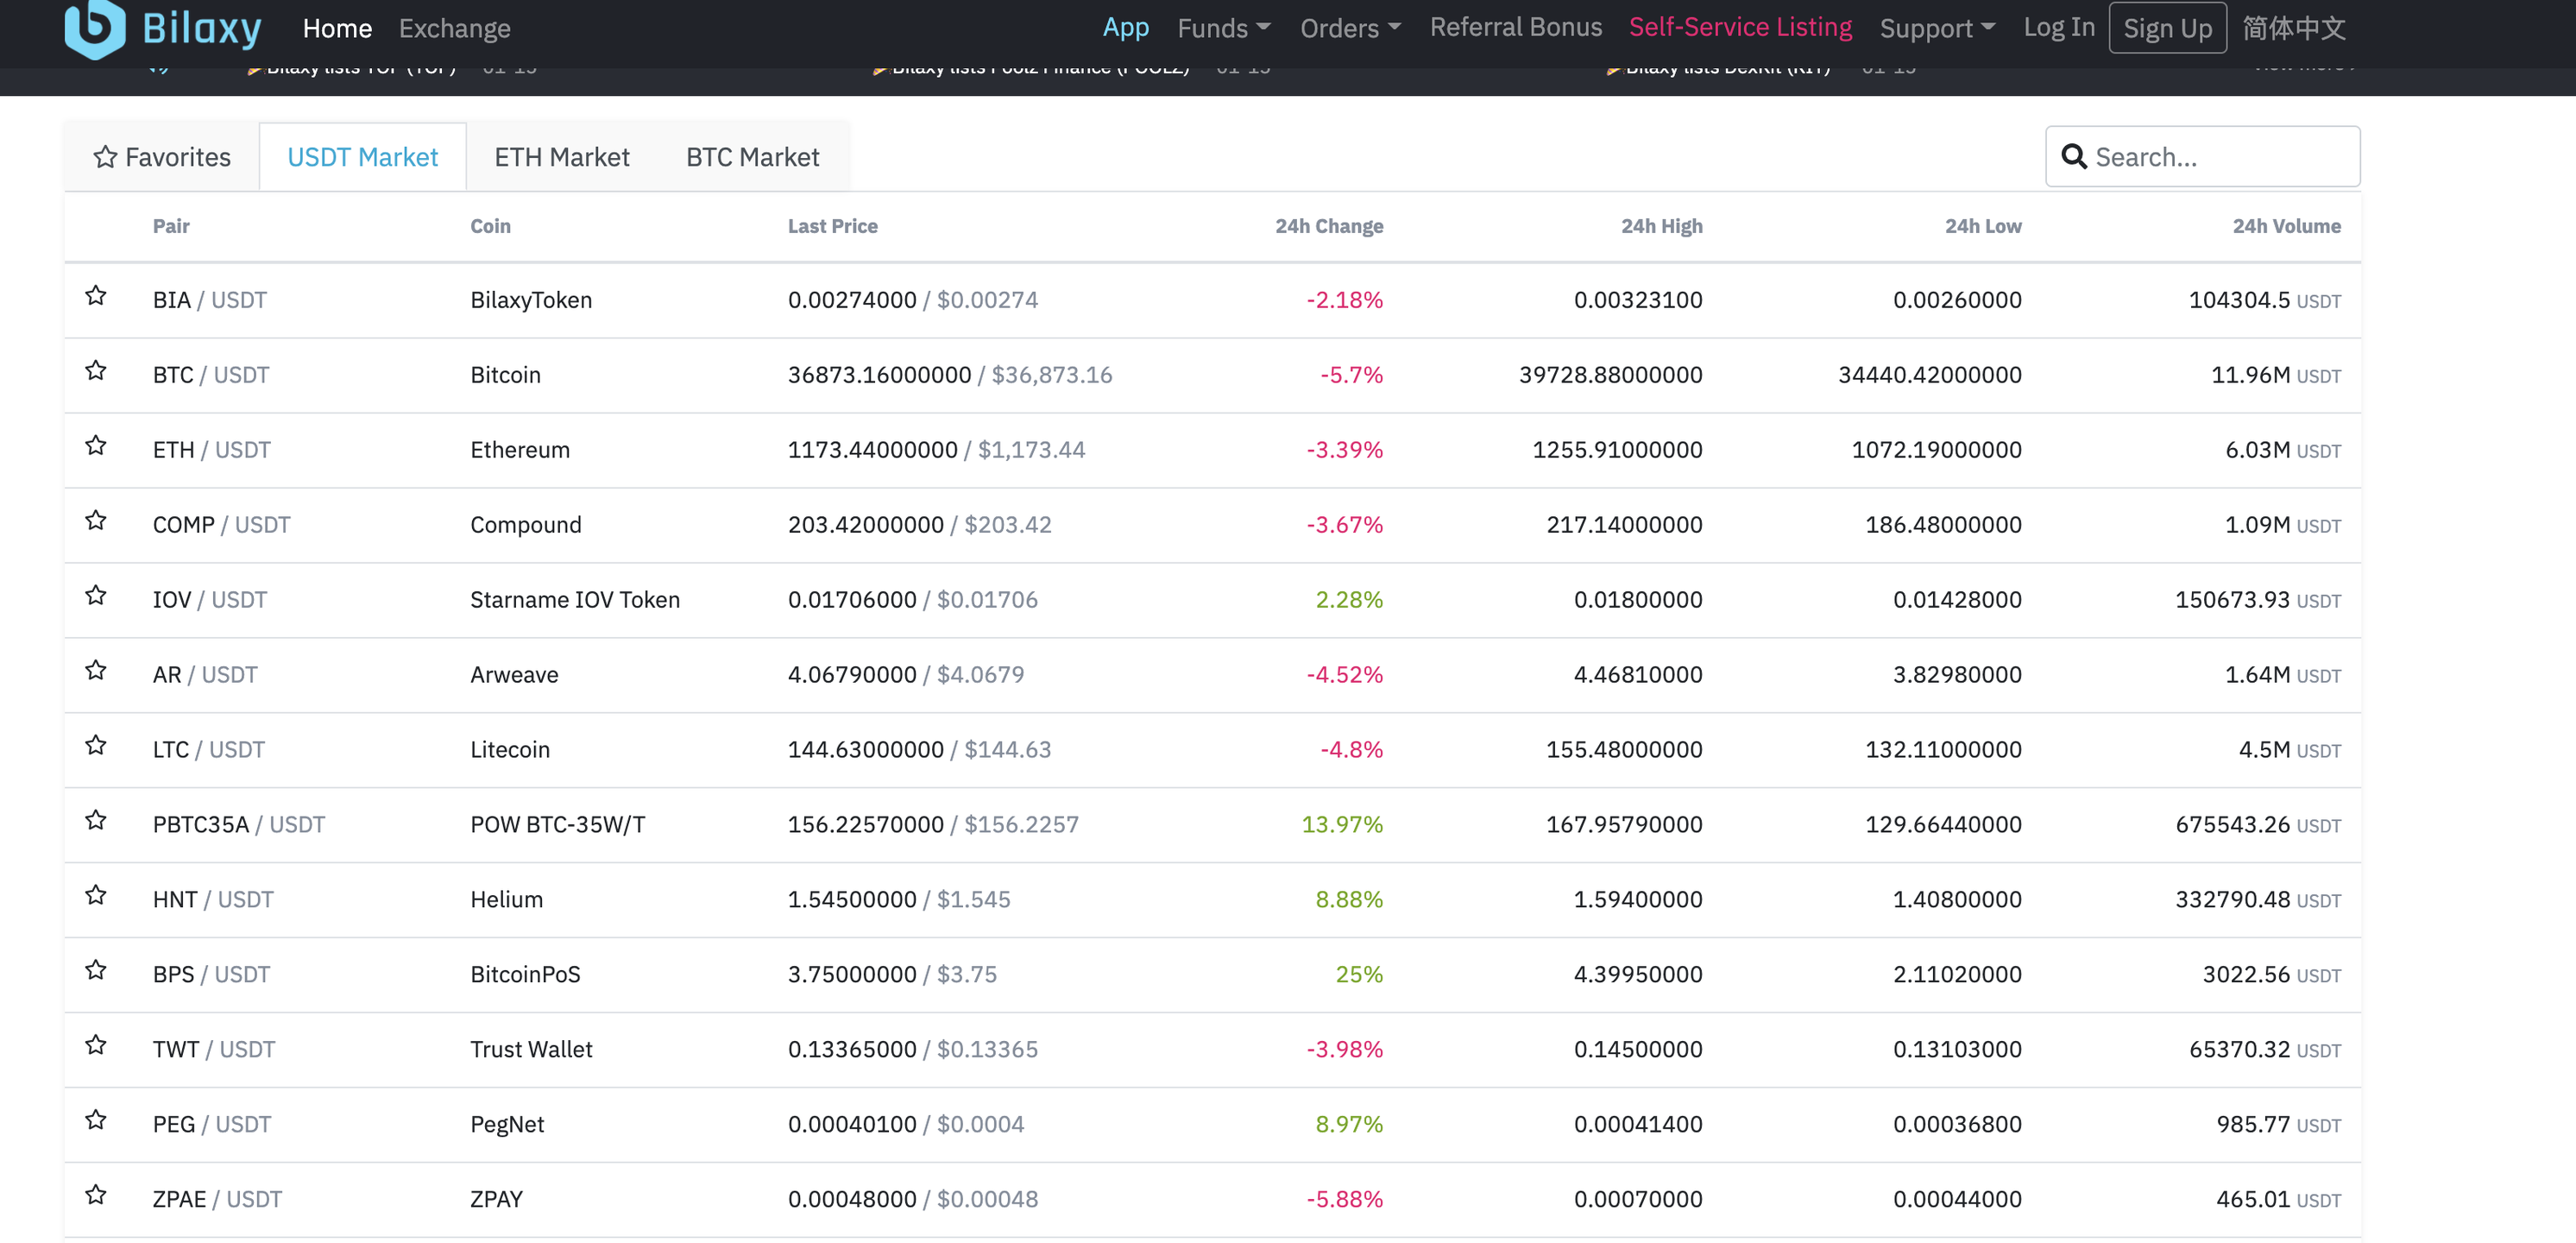This screenshot has height=1243, width=2576.
Task: Toggle favorite star for AR / USDT
Action: click(96, 671)
